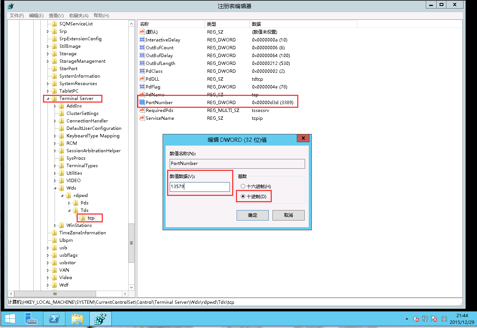The width and height of the screenshot is (477, 328).
Task: Open PowerShell from the taskbar
Action: pos(55,319)
